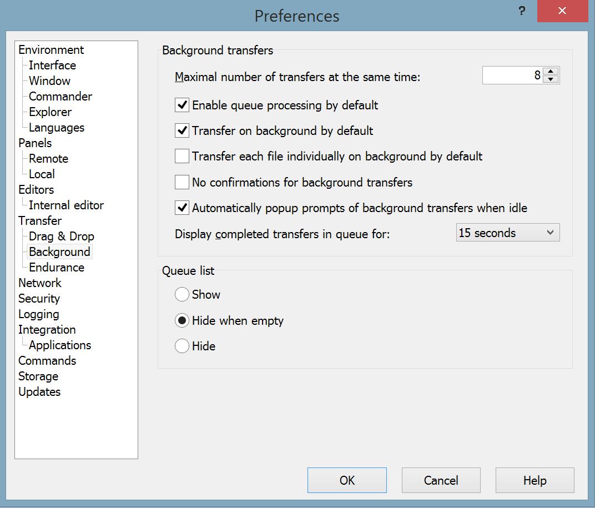Screen dimensions: 595x508
Task: Check No confirmations for background transfers
Action: [x=182, y=182]
